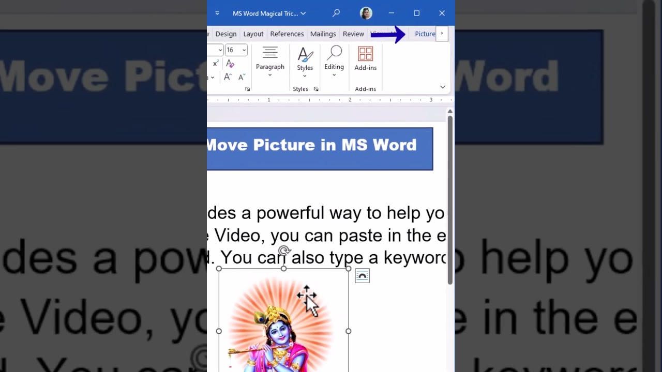This screenshot has height=372, width=662.
Task: Open the Editing magnifier menu
Action: tap(334, 62)
